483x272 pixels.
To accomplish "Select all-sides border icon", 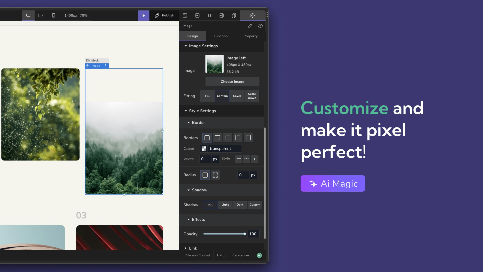I will [x=207, y=138].
